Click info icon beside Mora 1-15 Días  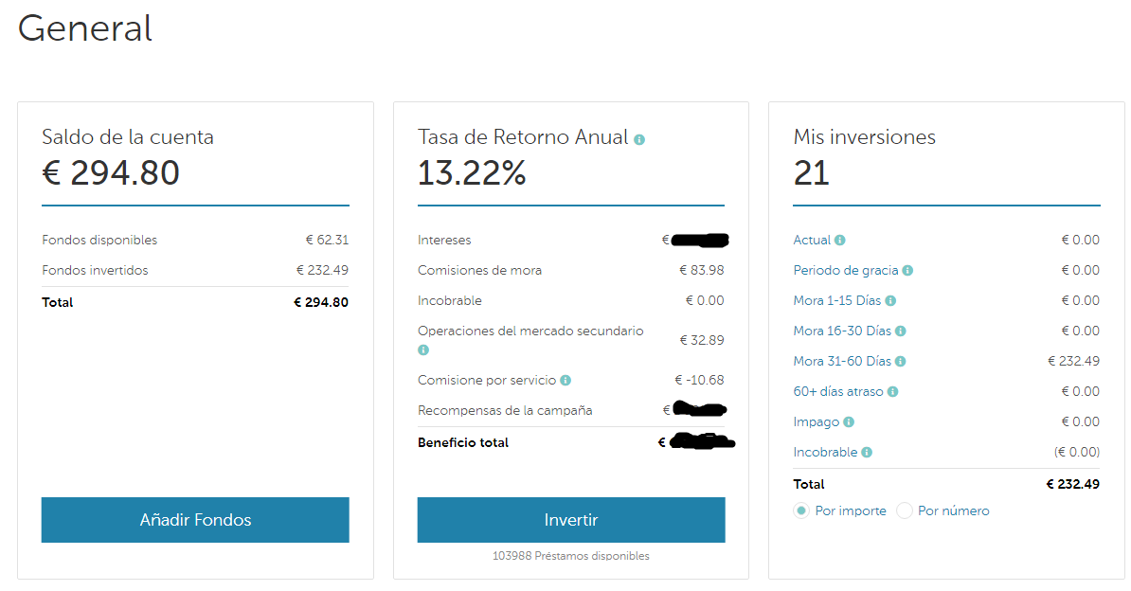click(x=890, y=301)
